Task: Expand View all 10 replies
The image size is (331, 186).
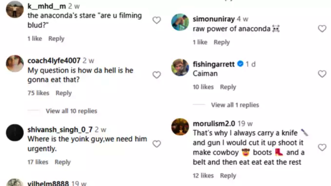Action: 71,111
